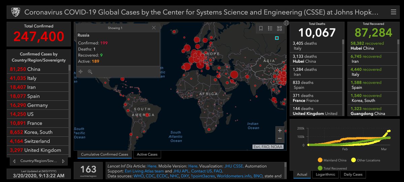Close the Russia popup
Viewport: 404px width, 182px height.
[154, 28]
